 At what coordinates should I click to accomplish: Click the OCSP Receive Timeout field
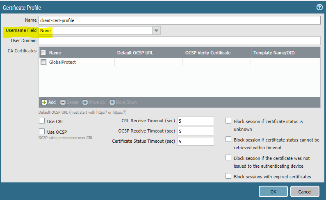(196, 131)
